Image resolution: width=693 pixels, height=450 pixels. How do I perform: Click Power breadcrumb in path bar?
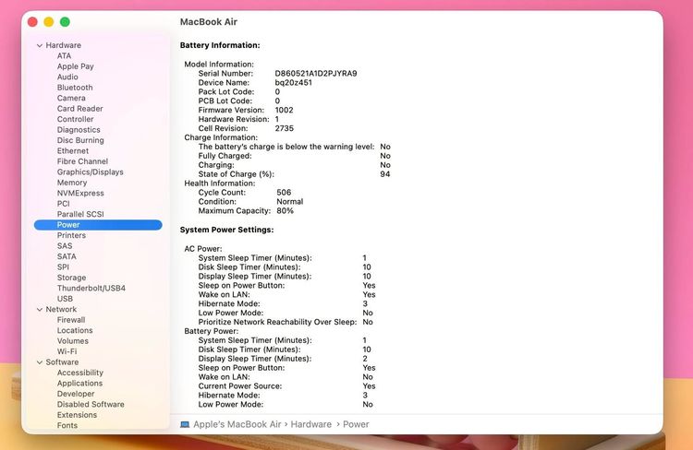point(356,424)
